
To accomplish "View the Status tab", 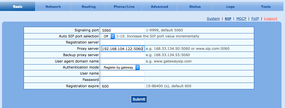I will point(195,7).
